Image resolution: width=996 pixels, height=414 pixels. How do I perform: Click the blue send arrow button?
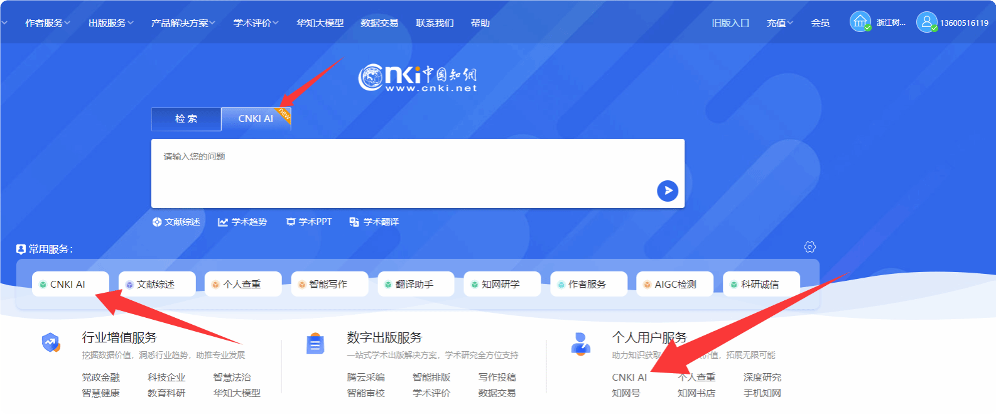point(667,190)
